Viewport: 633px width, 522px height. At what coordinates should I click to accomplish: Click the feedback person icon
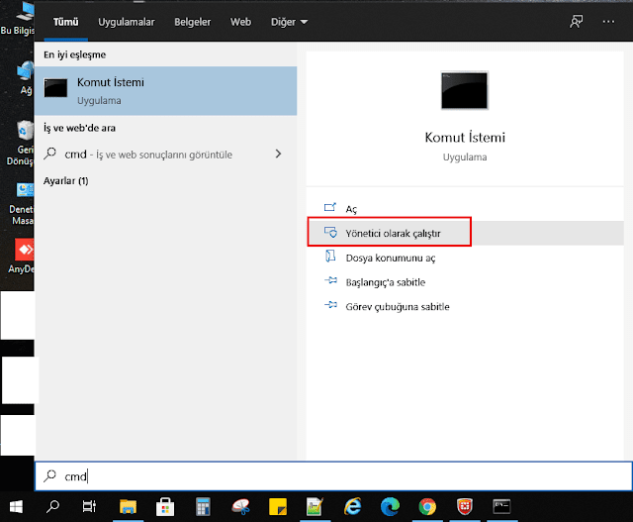(x=576, y=22)
